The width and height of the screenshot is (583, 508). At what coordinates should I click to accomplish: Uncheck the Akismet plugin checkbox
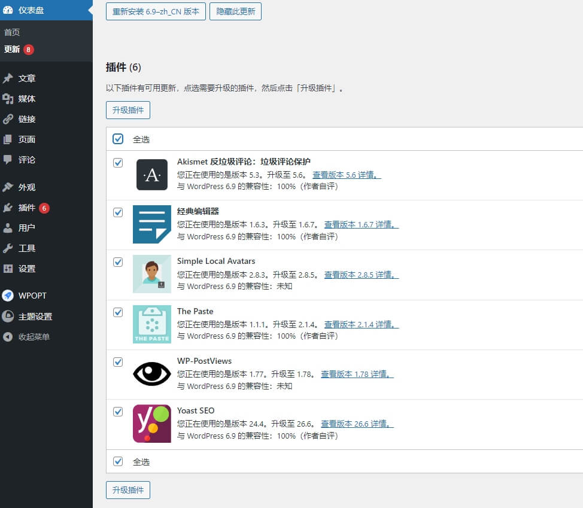[x=118, y=163]
